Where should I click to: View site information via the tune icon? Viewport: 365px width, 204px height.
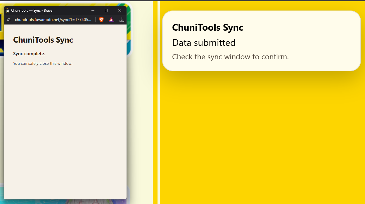[x=8, y=20]
